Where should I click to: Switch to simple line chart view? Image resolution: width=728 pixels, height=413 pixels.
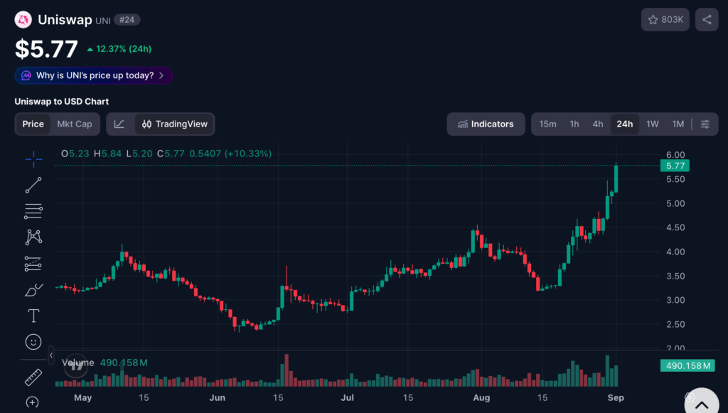click(x=119, y=124)
